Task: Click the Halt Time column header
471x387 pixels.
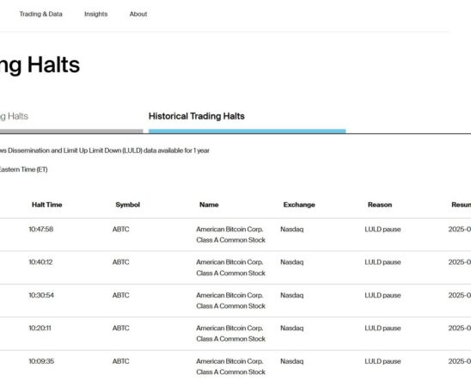Action: click(x=47, y=205)
